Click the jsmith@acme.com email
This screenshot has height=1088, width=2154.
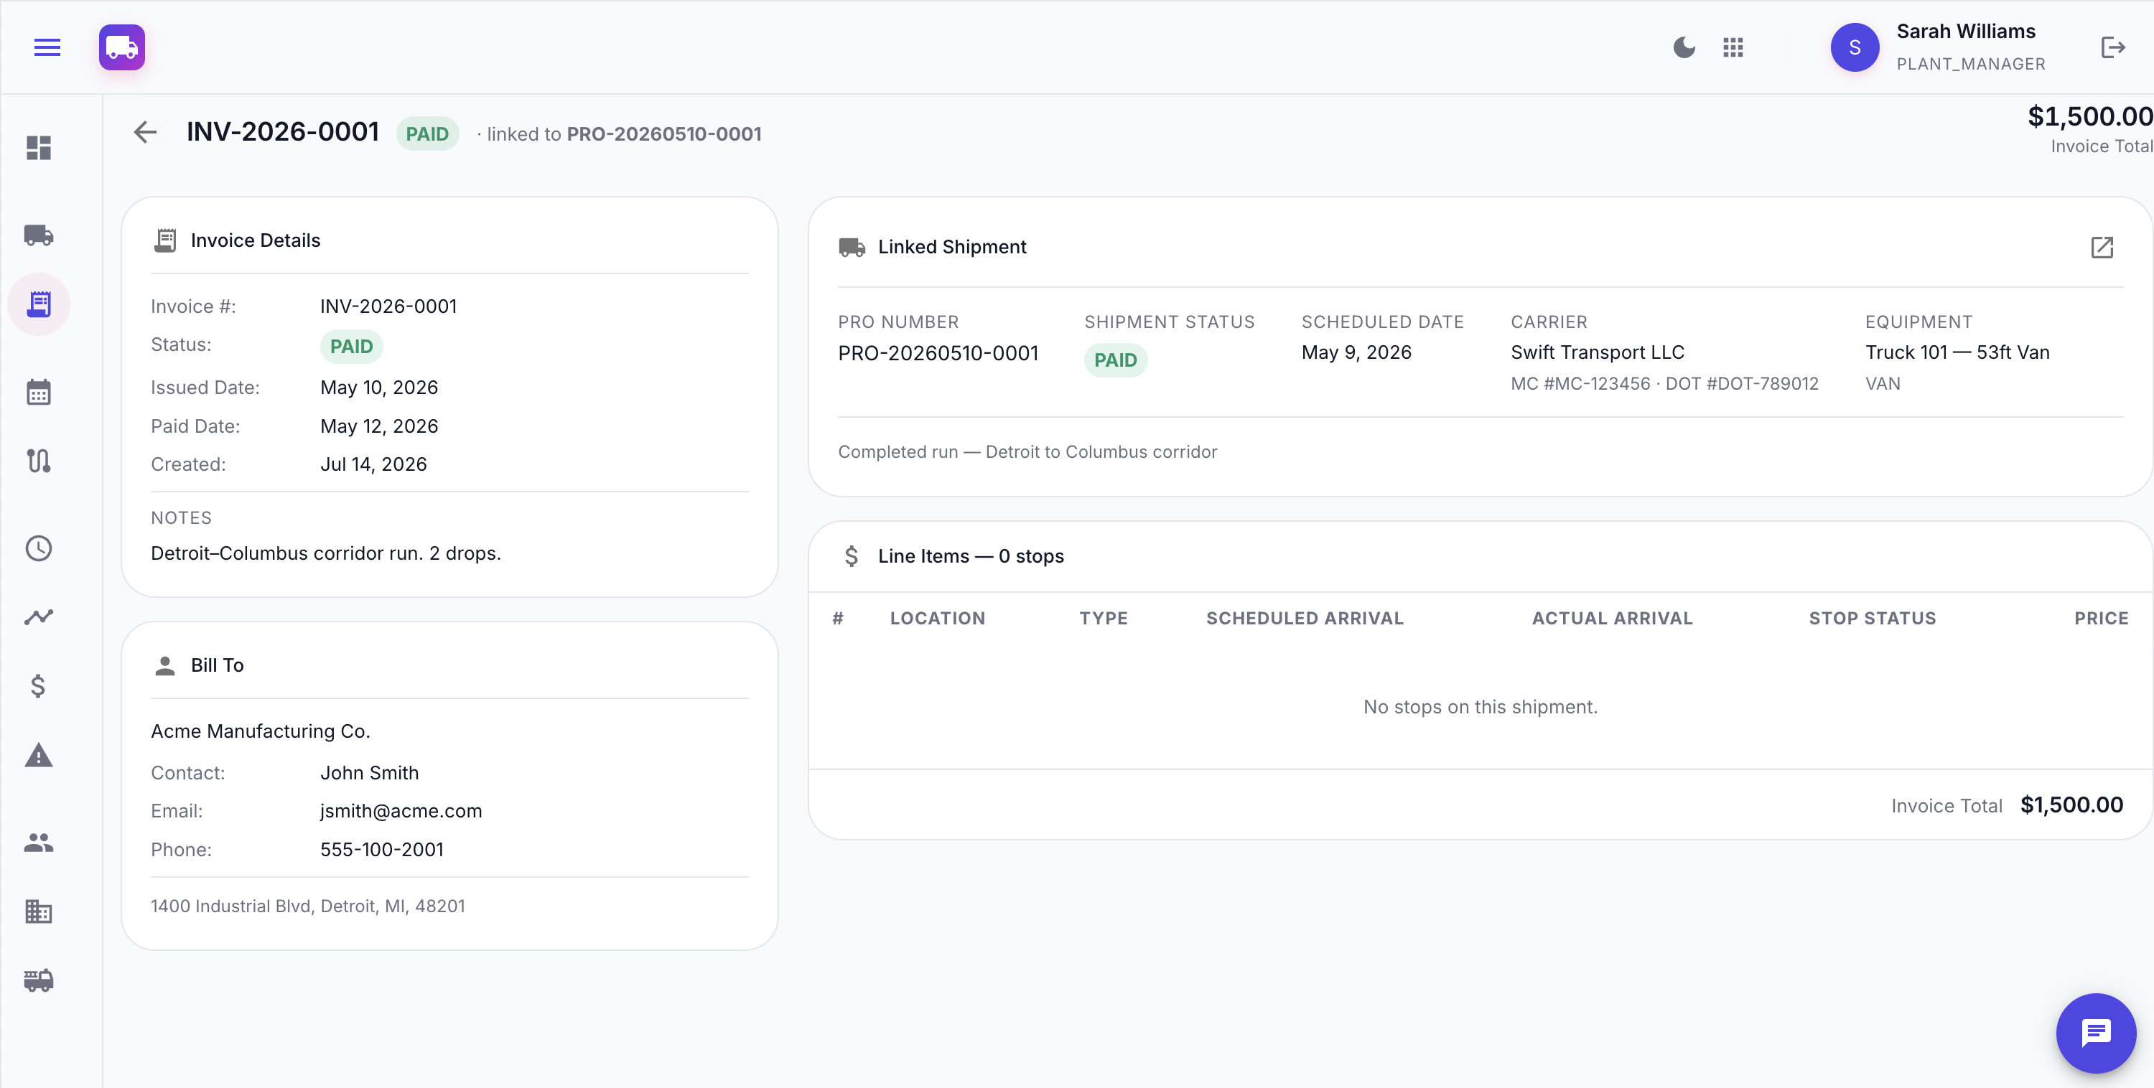pos(401,810)
